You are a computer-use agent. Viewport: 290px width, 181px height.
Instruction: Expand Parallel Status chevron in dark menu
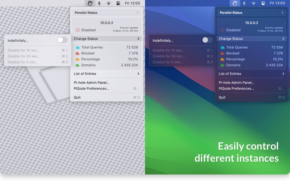point(282,12)
